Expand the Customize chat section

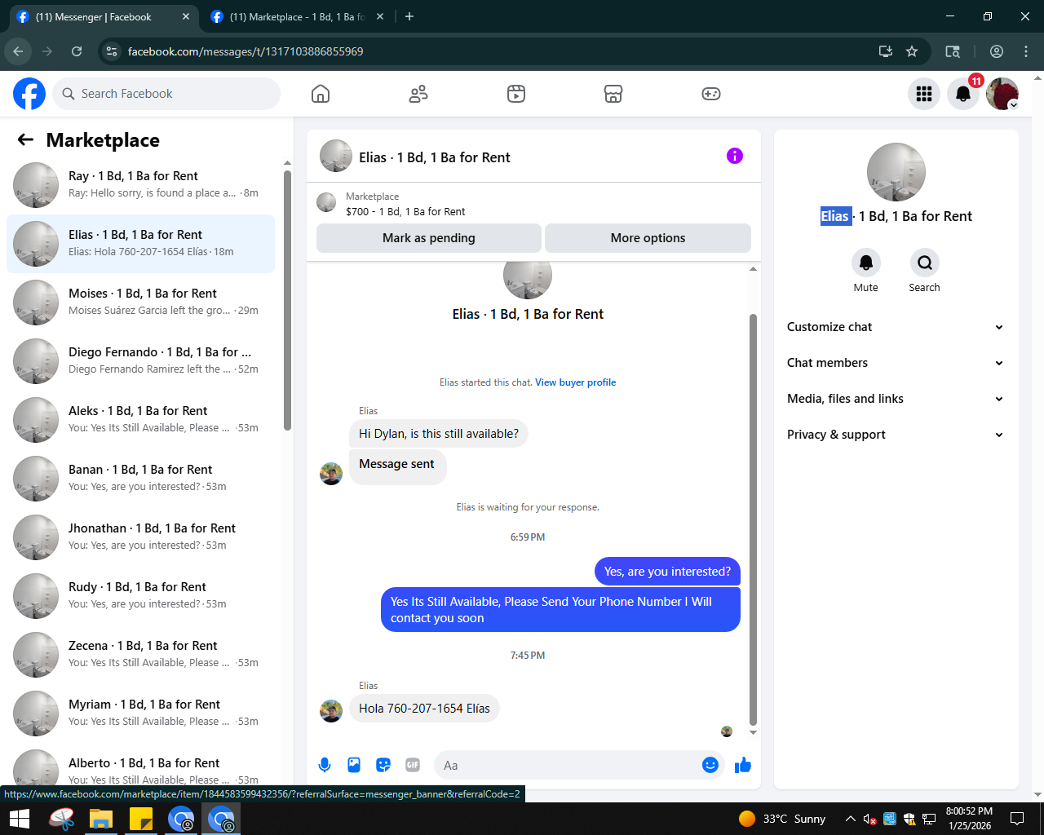click(896, 327)
